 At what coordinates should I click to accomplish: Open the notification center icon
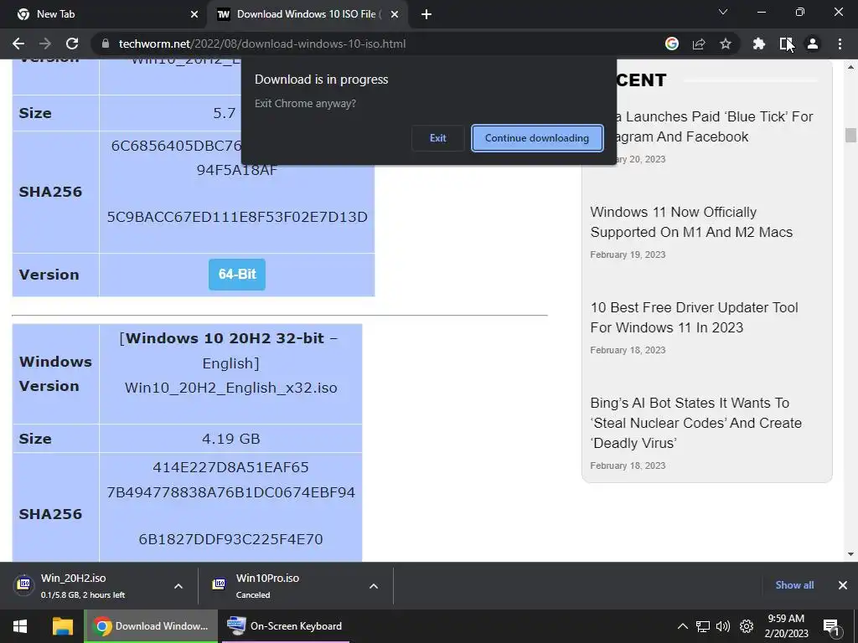(x=831, y=626)
